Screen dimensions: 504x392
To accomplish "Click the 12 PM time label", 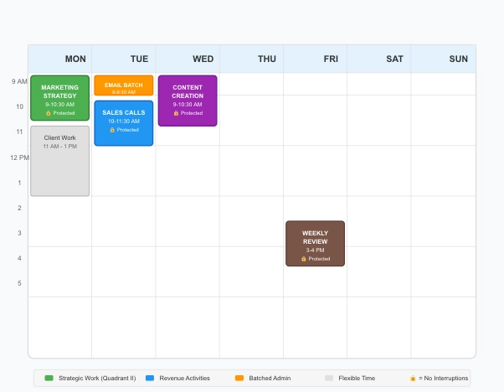I will click(19, 157).
